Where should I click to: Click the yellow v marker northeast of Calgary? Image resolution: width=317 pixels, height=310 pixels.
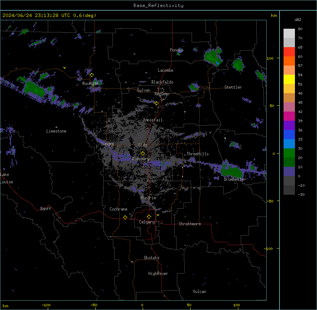click(158, 215)
